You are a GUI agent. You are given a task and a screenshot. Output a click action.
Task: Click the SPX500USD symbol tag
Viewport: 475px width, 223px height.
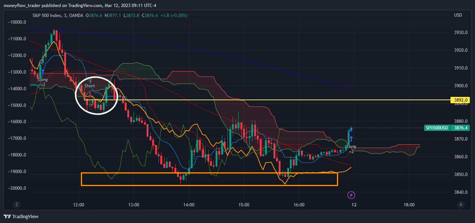(437, 128)
